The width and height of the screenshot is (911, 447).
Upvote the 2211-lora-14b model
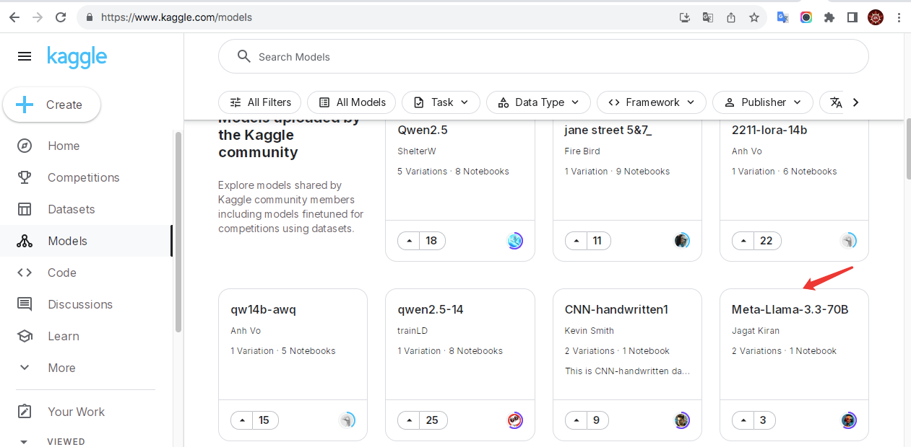point(743,241)
